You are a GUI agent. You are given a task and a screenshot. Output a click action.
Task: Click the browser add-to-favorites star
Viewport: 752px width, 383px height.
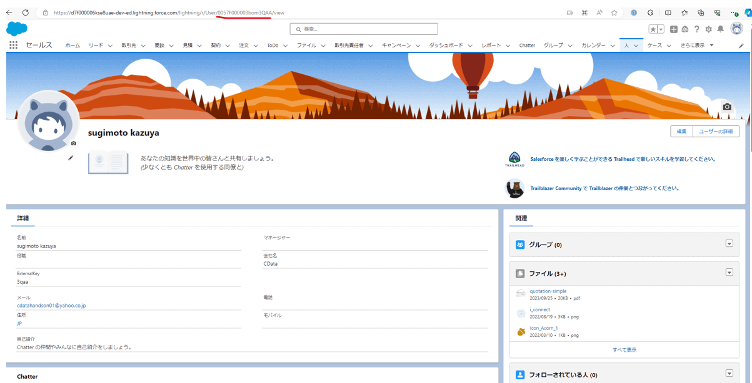pyautogui.click(x=614, y=12)
